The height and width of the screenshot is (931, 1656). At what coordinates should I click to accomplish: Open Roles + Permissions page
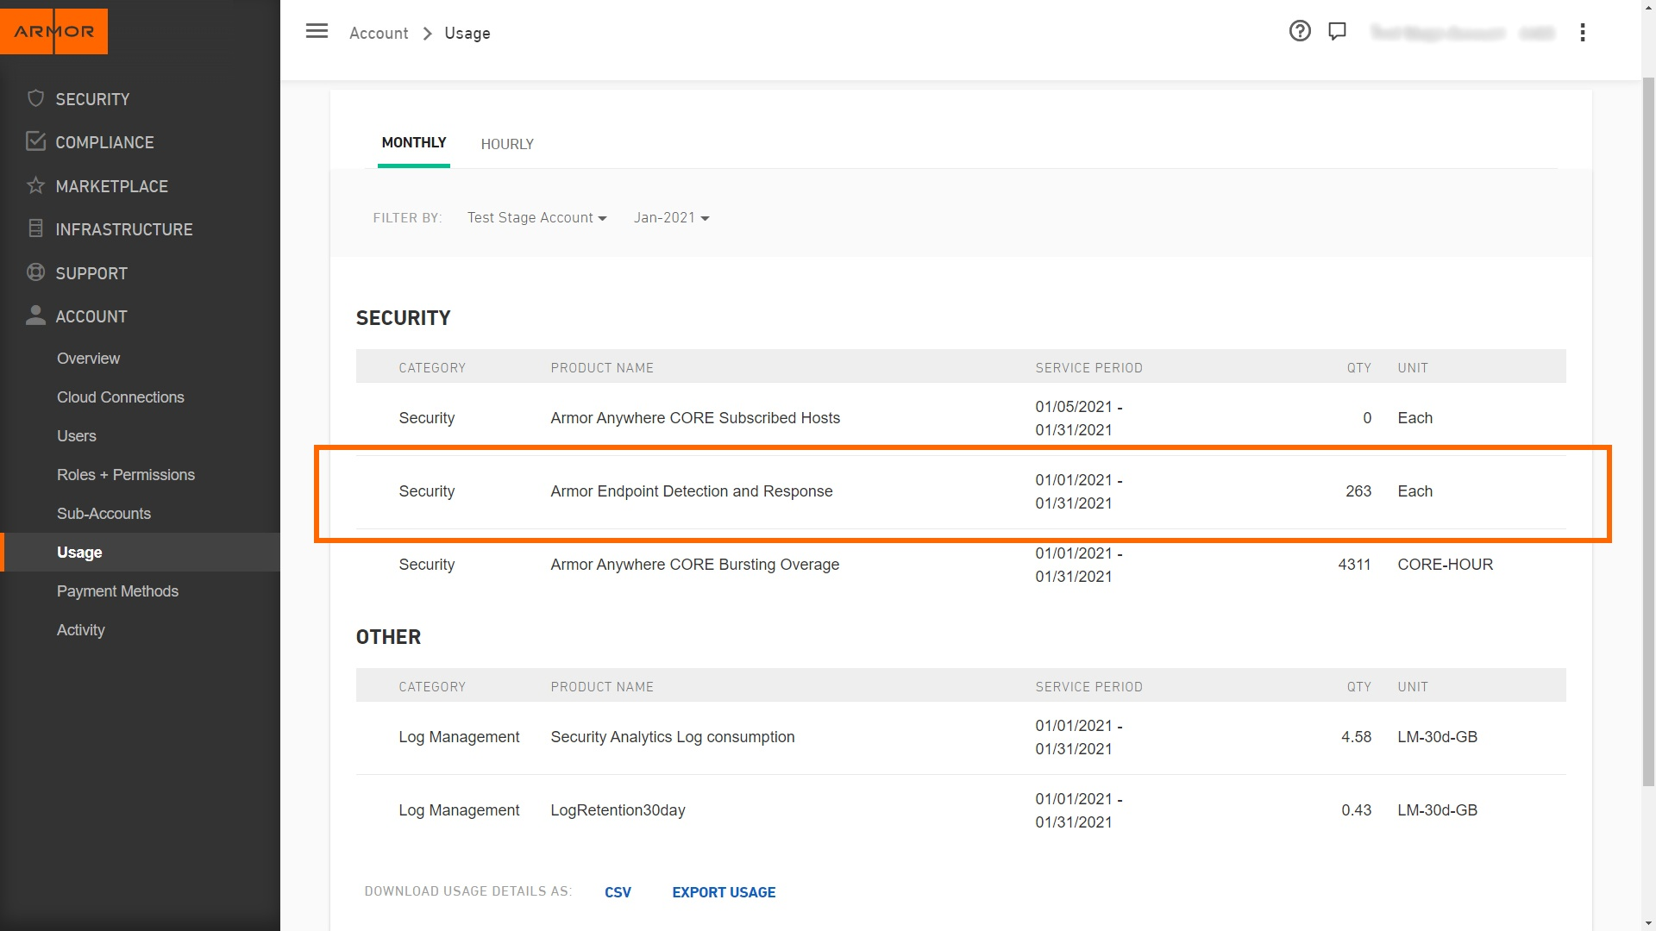(126, 475)
